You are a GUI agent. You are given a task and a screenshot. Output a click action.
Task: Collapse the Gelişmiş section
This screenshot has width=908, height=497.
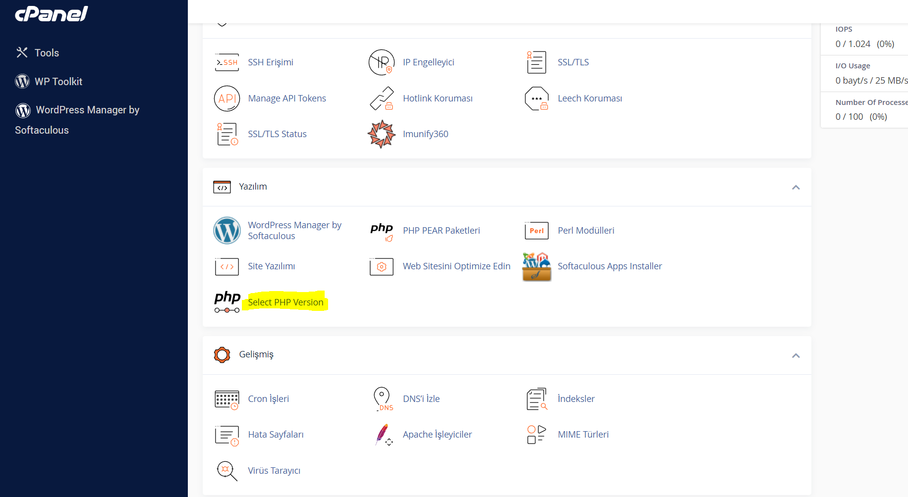coord(796,355)
